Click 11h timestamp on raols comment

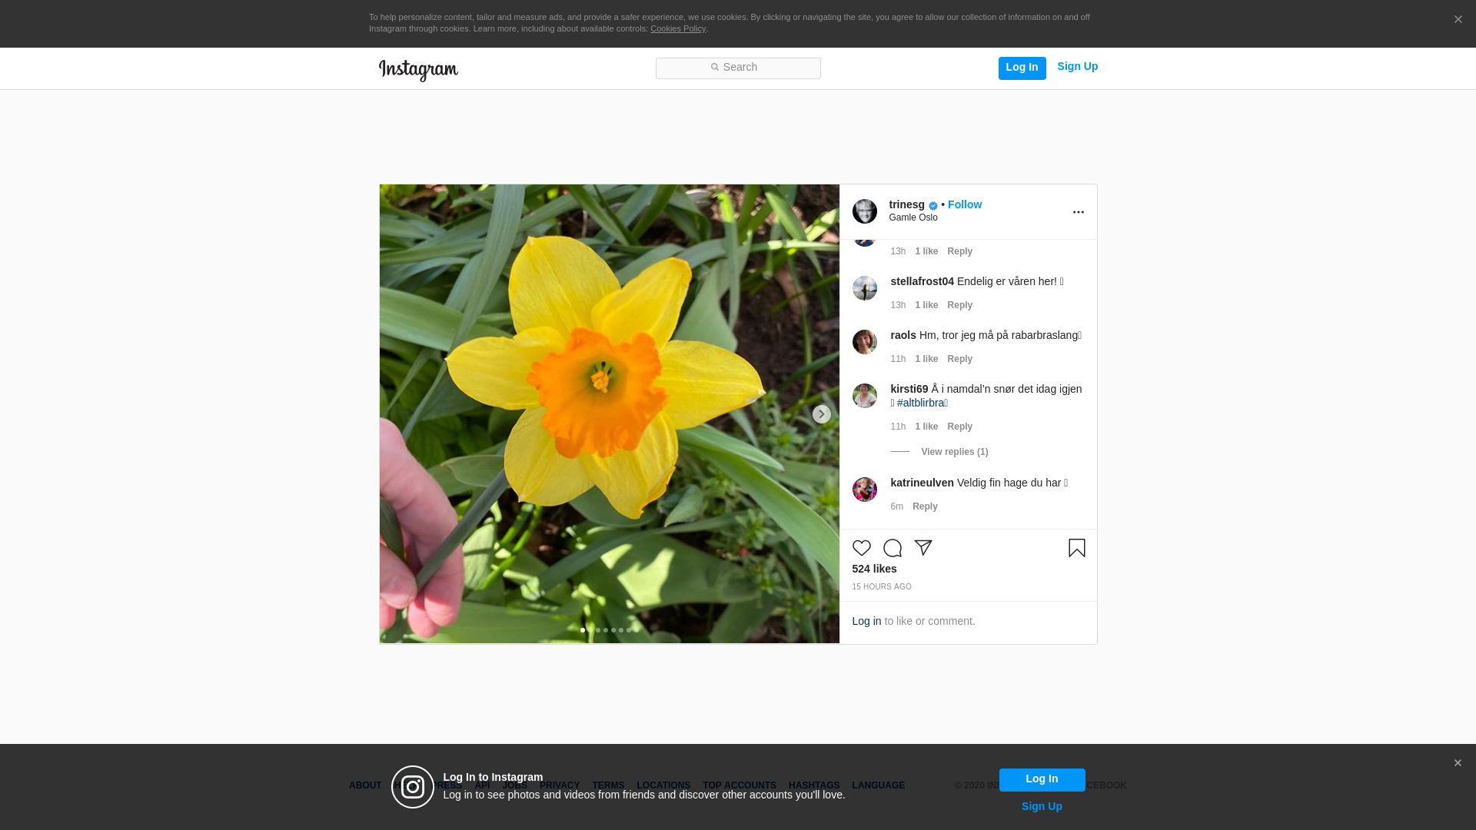coord(898,359)
